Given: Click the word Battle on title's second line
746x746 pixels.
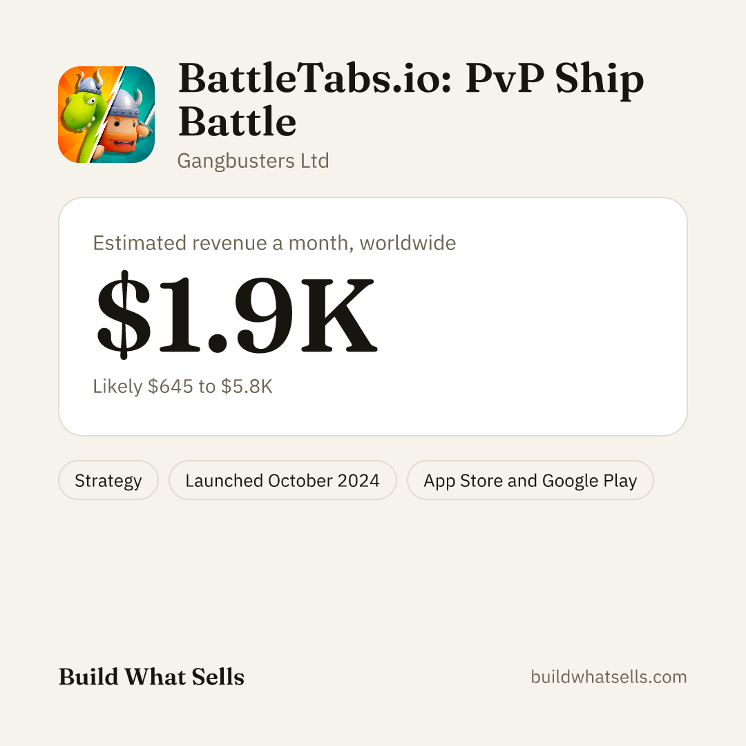Looking at the screenshot, I should tap(238, 121).
